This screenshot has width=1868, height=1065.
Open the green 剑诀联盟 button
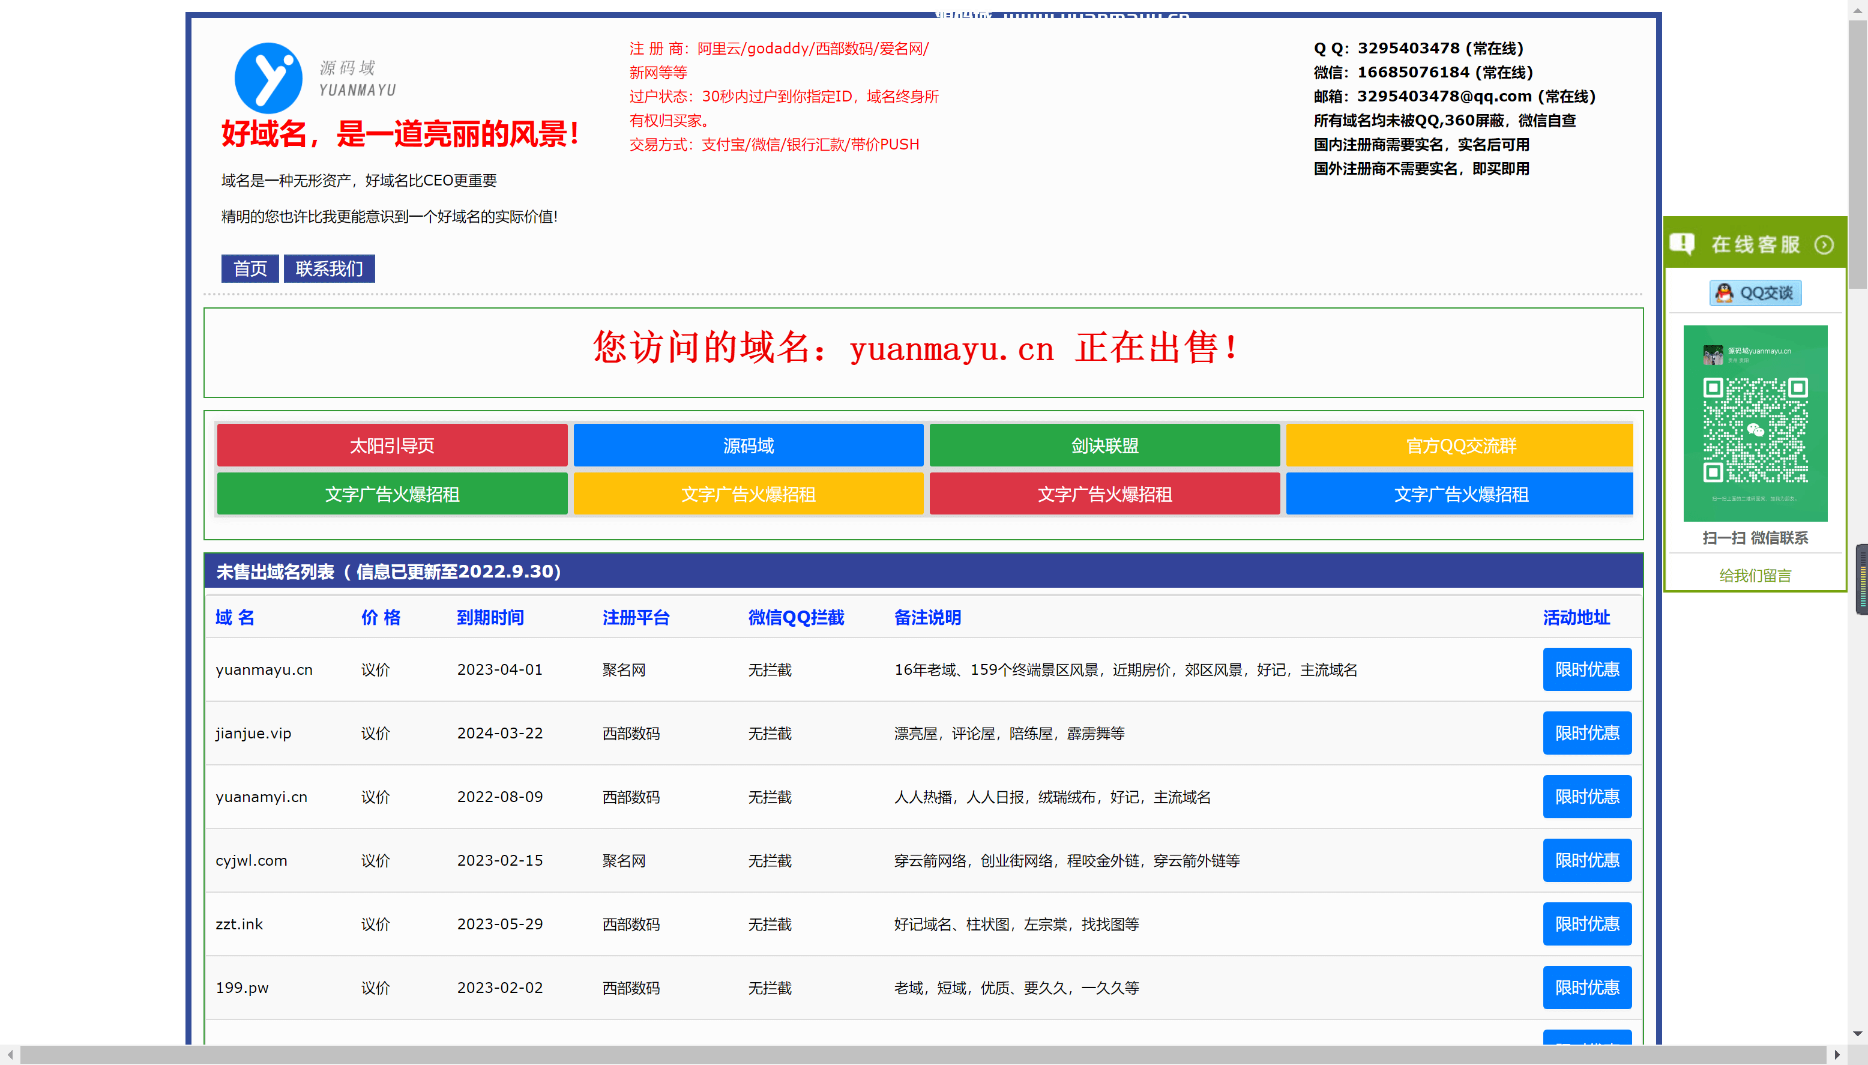[x=1104, y=445]
